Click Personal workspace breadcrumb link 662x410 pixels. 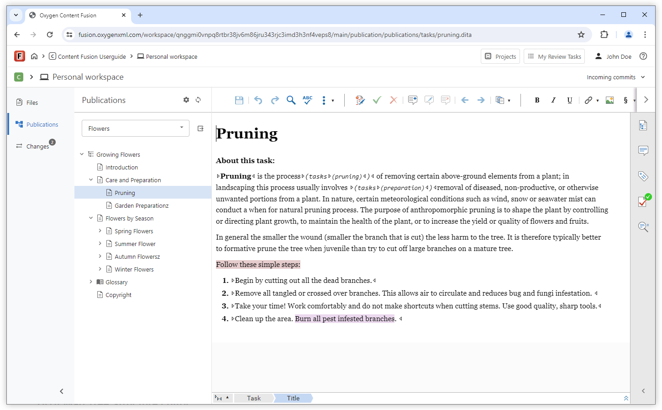pos(167,56)
